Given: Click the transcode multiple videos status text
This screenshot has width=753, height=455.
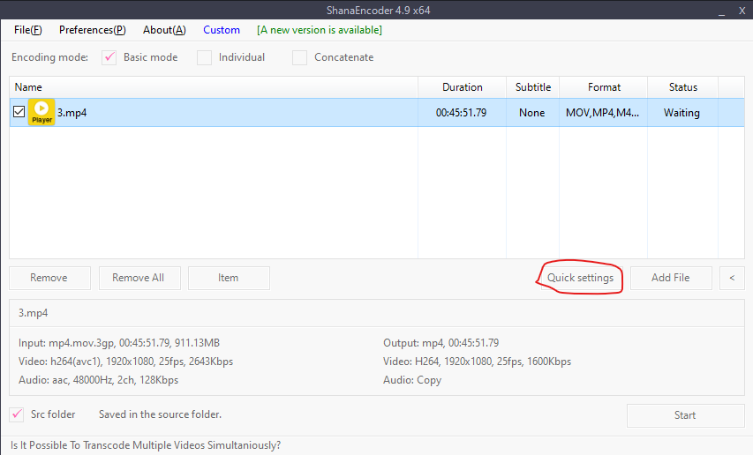Looking at the screenshot, I should [146, 445].
